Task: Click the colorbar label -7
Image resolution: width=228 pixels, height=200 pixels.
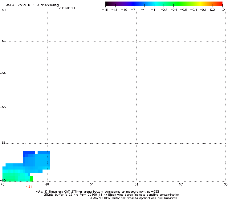Action: 133,10
